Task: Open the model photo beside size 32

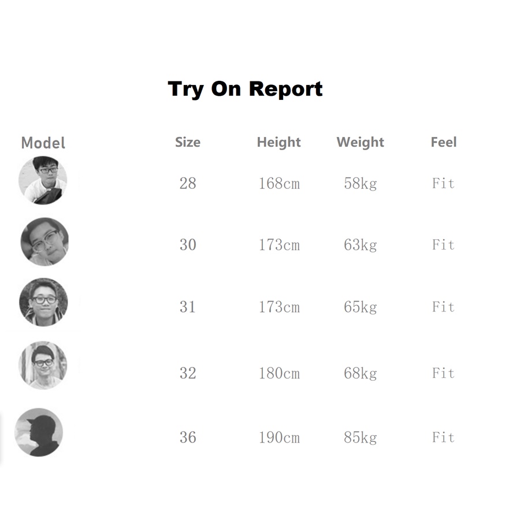Action: (x=43, y=365)
